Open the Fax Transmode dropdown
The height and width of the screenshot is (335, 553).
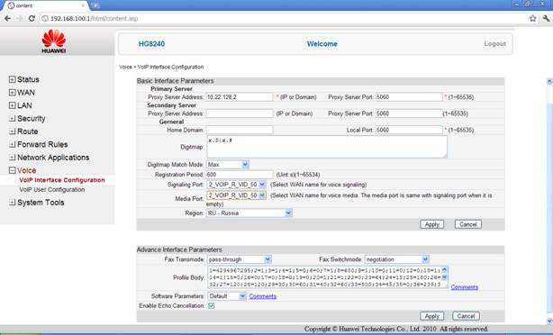pyautogui.click(x=239, y=259)
